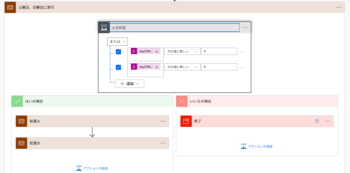The width and height of the screenshot is (350, 173).
Task: Open the ellipsis menu of 終了
Action: click(328, 121)
